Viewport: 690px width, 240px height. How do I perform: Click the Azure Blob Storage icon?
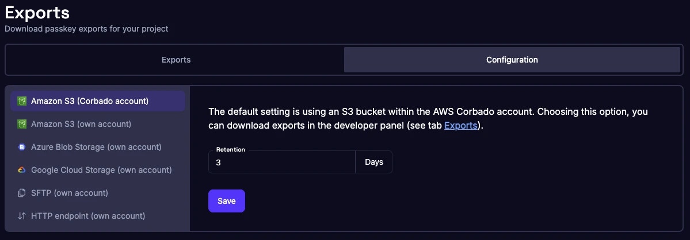pyautogui.click(x=22, y=147)
